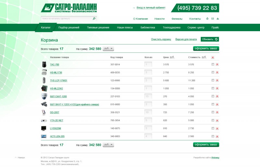Toggle the VTA-2D NET checkbox
The width and height of the screenshot is (260, 167).
tap(213, 120)
